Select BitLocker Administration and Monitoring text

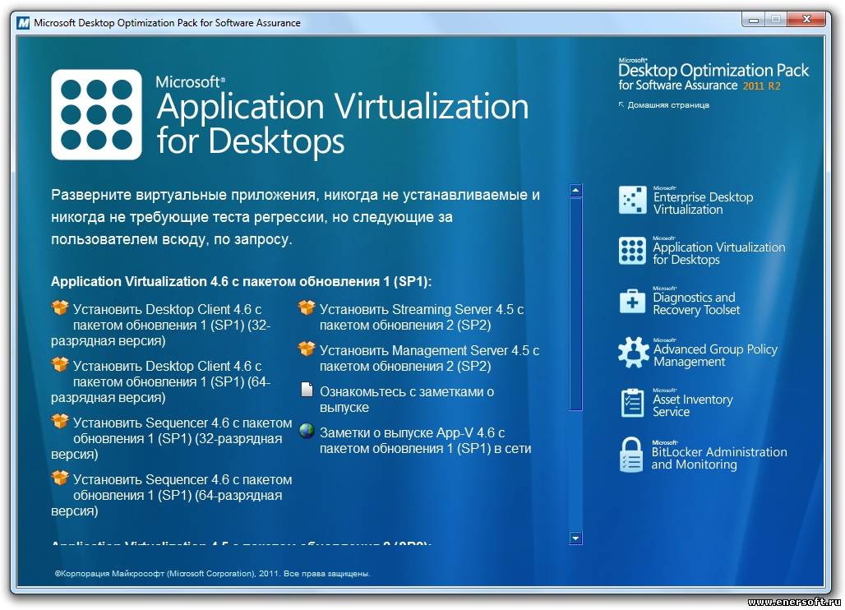pyautogui.click(x=718, y=458)
